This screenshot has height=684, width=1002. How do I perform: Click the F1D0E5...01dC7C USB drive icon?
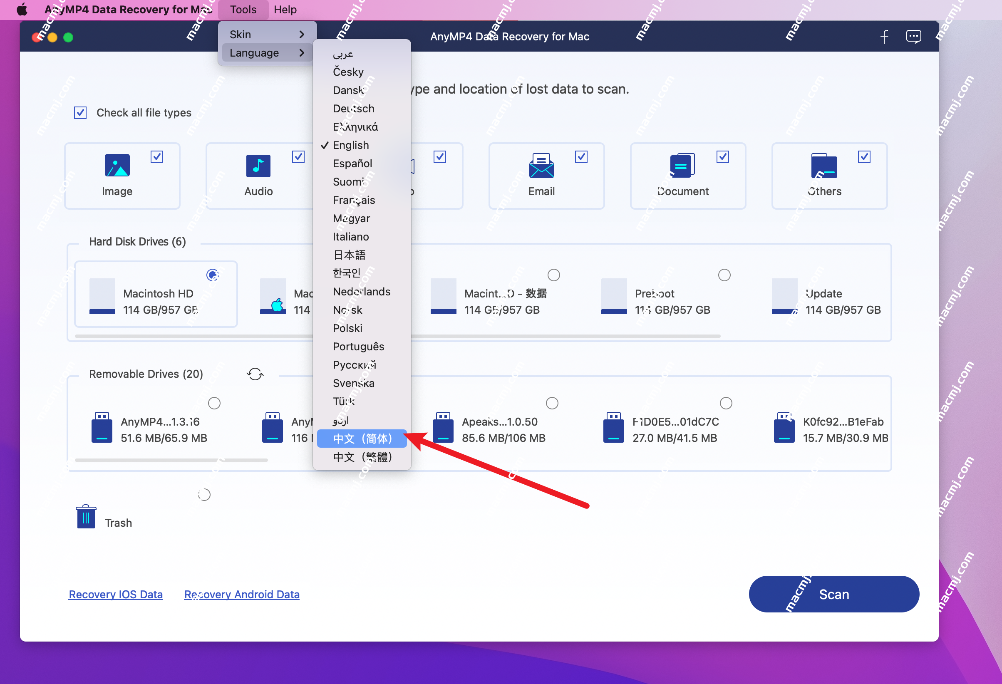[x=613, y=427]
